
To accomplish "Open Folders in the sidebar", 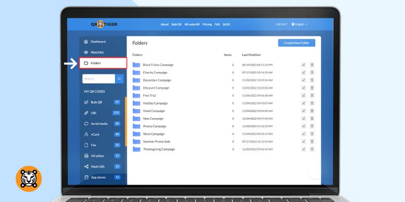I will pos(103,63).
